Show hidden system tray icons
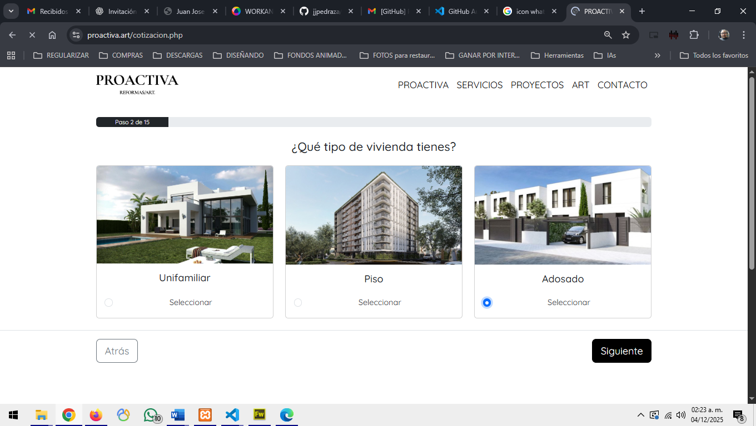Screen dimensions: 756x426 [x=640, y=415]
